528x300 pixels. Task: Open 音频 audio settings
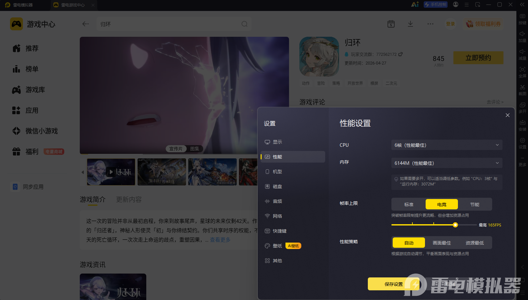(293, 201)
